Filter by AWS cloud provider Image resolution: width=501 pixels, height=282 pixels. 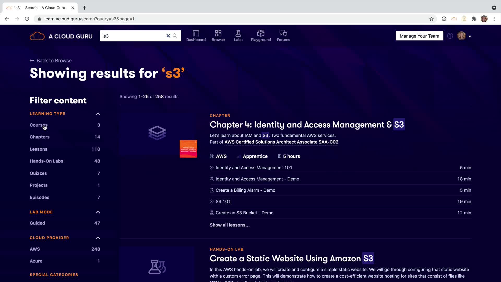[35, 249]
